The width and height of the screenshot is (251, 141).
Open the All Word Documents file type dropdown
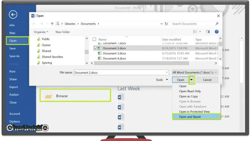pyautogui.click(x=195, y=72)
